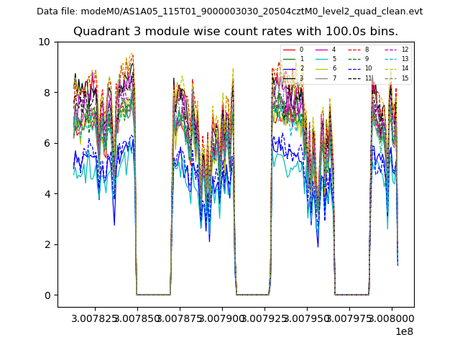Click the y-axis tick label 2
Image resolution: width=460 pixels, height=345 pixels.
coord(47,244)
